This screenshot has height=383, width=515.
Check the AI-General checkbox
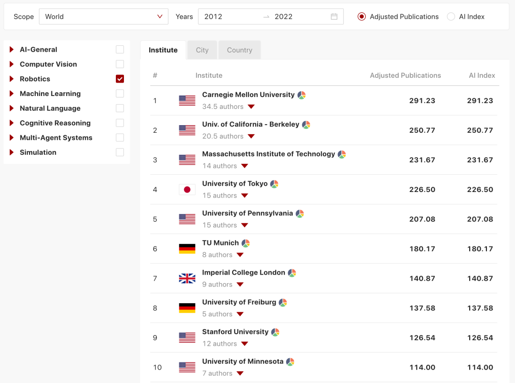[x=120, y=49]
